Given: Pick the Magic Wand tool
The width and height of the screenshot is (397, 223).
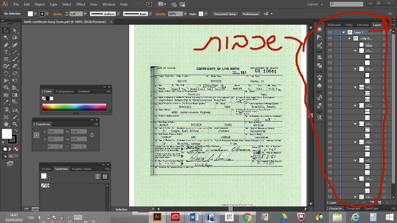Looking at the screenshot, I should [x=6, y=37].
